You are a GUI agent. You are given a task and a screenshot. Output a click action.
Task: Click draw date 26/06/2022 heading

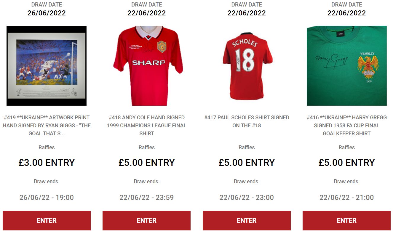coord(47,13)
